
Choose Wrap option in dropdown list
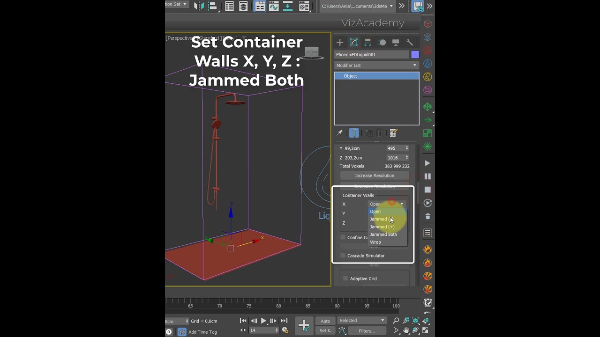tap(387, 242)
